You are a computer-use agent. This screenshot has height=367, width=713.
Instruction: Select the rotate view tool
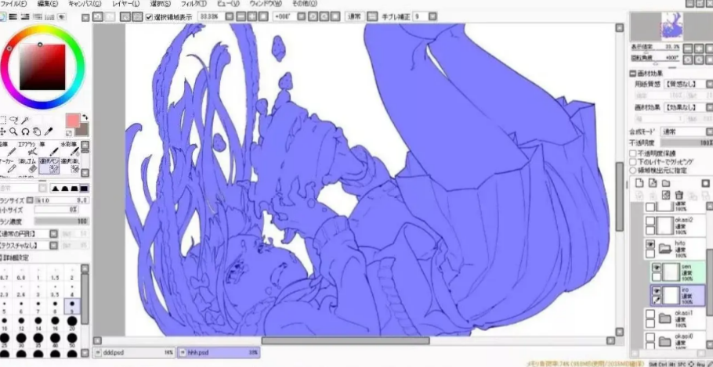pos(25,131)
